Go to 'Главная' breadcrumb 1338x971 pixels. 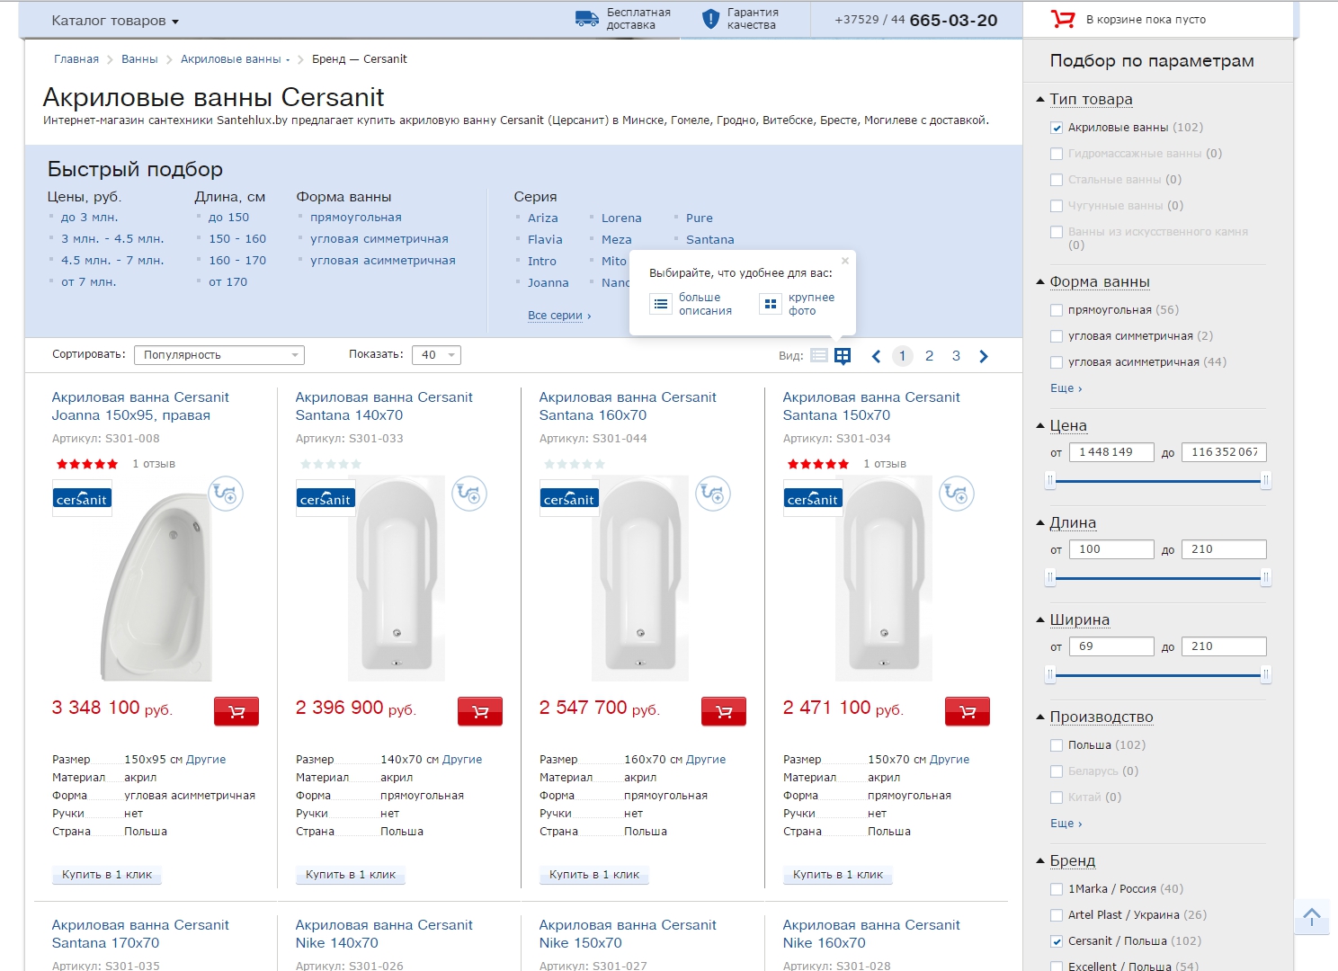tap(76, 59)
